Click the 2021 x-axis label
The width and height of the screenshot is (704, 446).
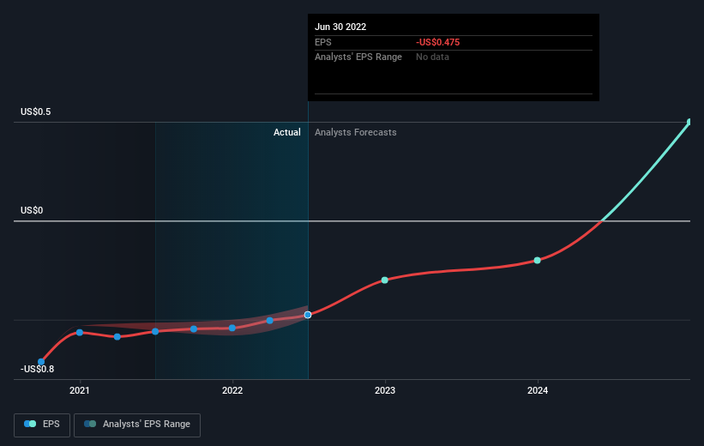80,390
